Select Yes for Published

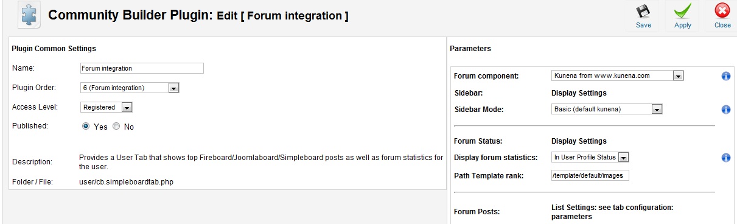pyautogui.click(x=86, y=127)
